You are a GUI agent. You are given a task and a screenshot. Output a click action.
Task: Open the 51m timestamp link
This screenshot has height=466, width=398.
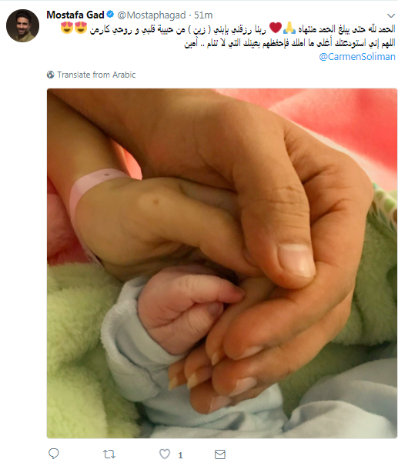203,15
